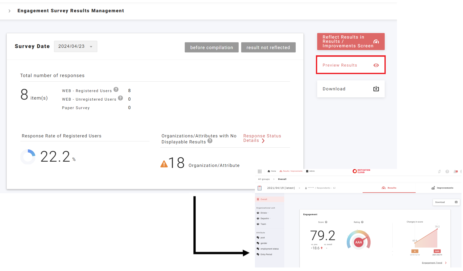
Task: Click the gauge icon on Reflect Results button
Action: click(x=376, y=42)
